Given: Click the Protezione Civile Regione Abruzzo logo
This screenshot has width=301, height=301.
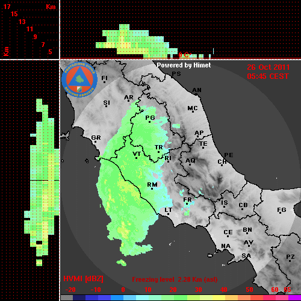Looking at the screenshot, I should pyautogui.click(x=79, y=80).
